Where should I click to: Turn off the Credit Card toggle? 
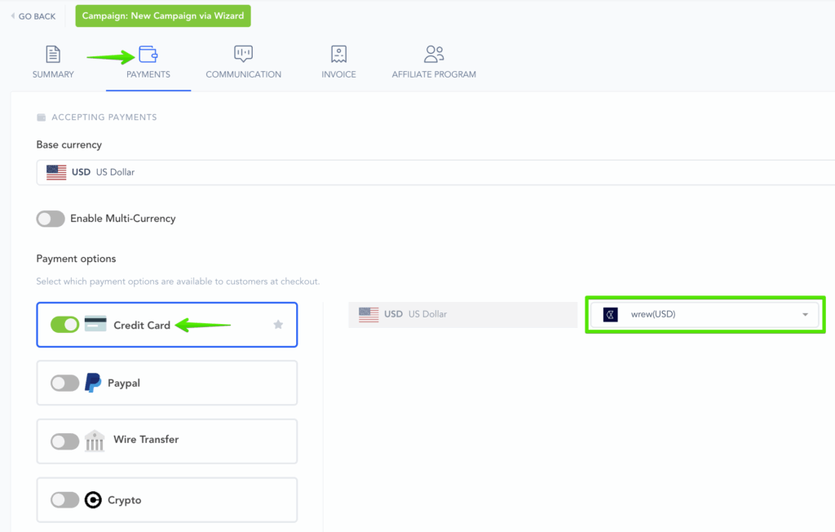64,325
